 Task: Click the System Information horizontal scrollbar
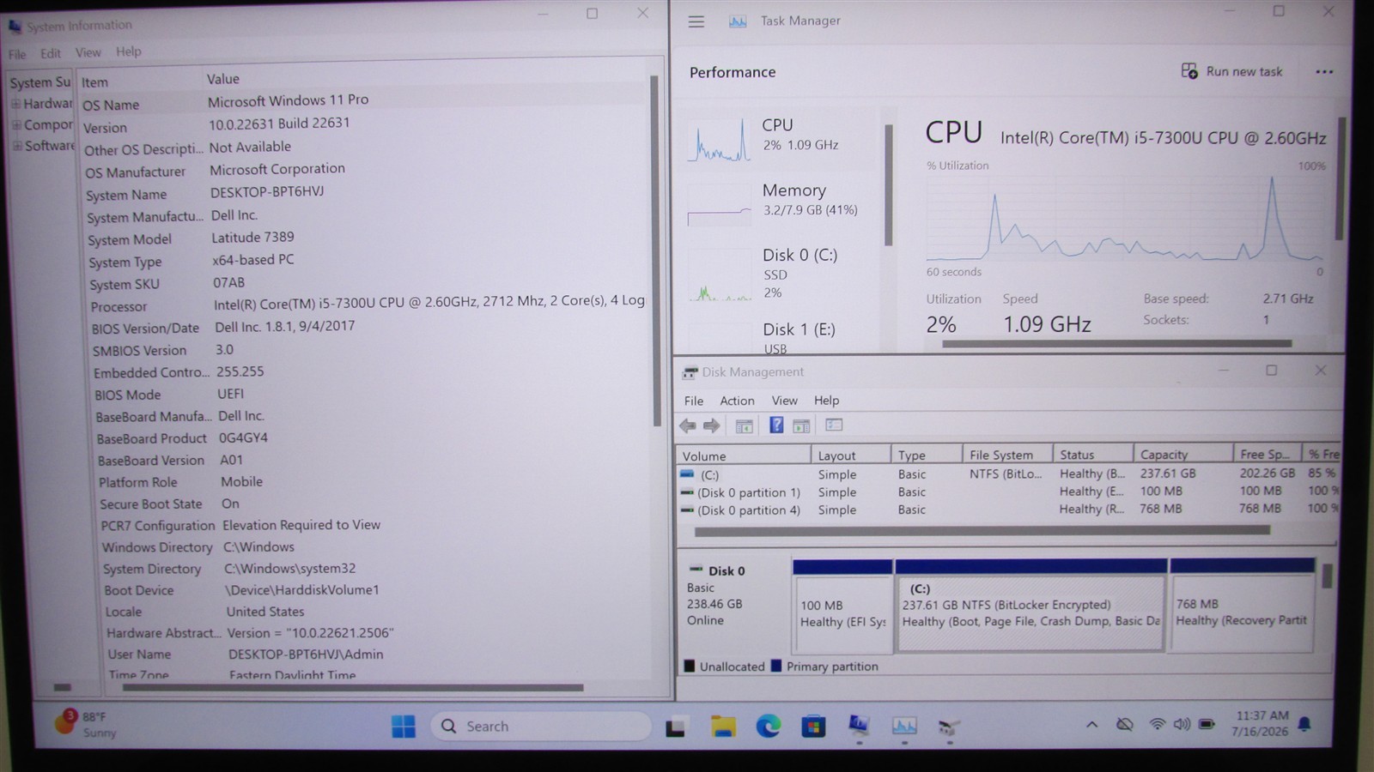click(x=352, y=687)
